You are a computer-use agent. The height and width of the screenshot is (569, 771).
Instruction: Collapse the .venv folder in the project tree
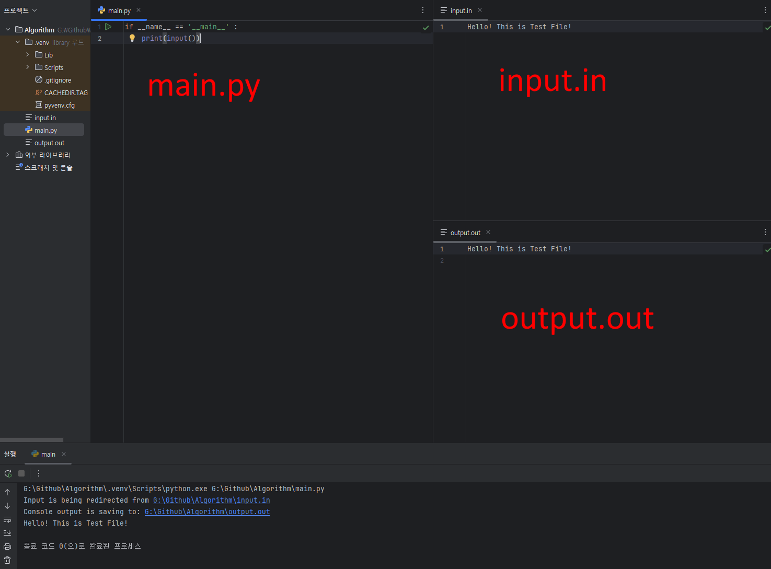point(18,42)
